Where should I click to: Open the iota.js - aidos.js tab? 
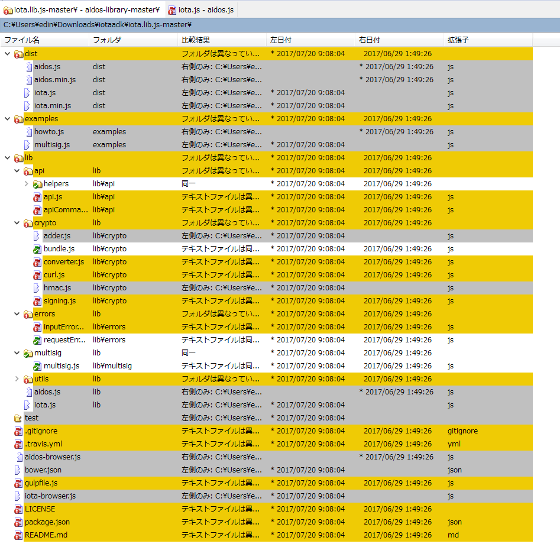tap(201, 10)
